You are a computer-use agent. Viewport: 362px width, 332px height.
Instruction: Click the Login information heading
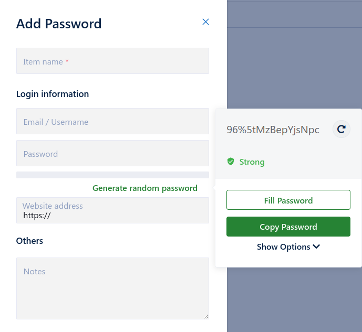pos(53,94)
